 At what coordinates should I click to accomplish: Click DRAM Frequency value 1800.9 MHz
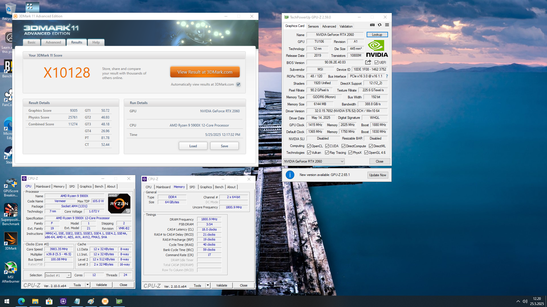click(x=209, y=219)
